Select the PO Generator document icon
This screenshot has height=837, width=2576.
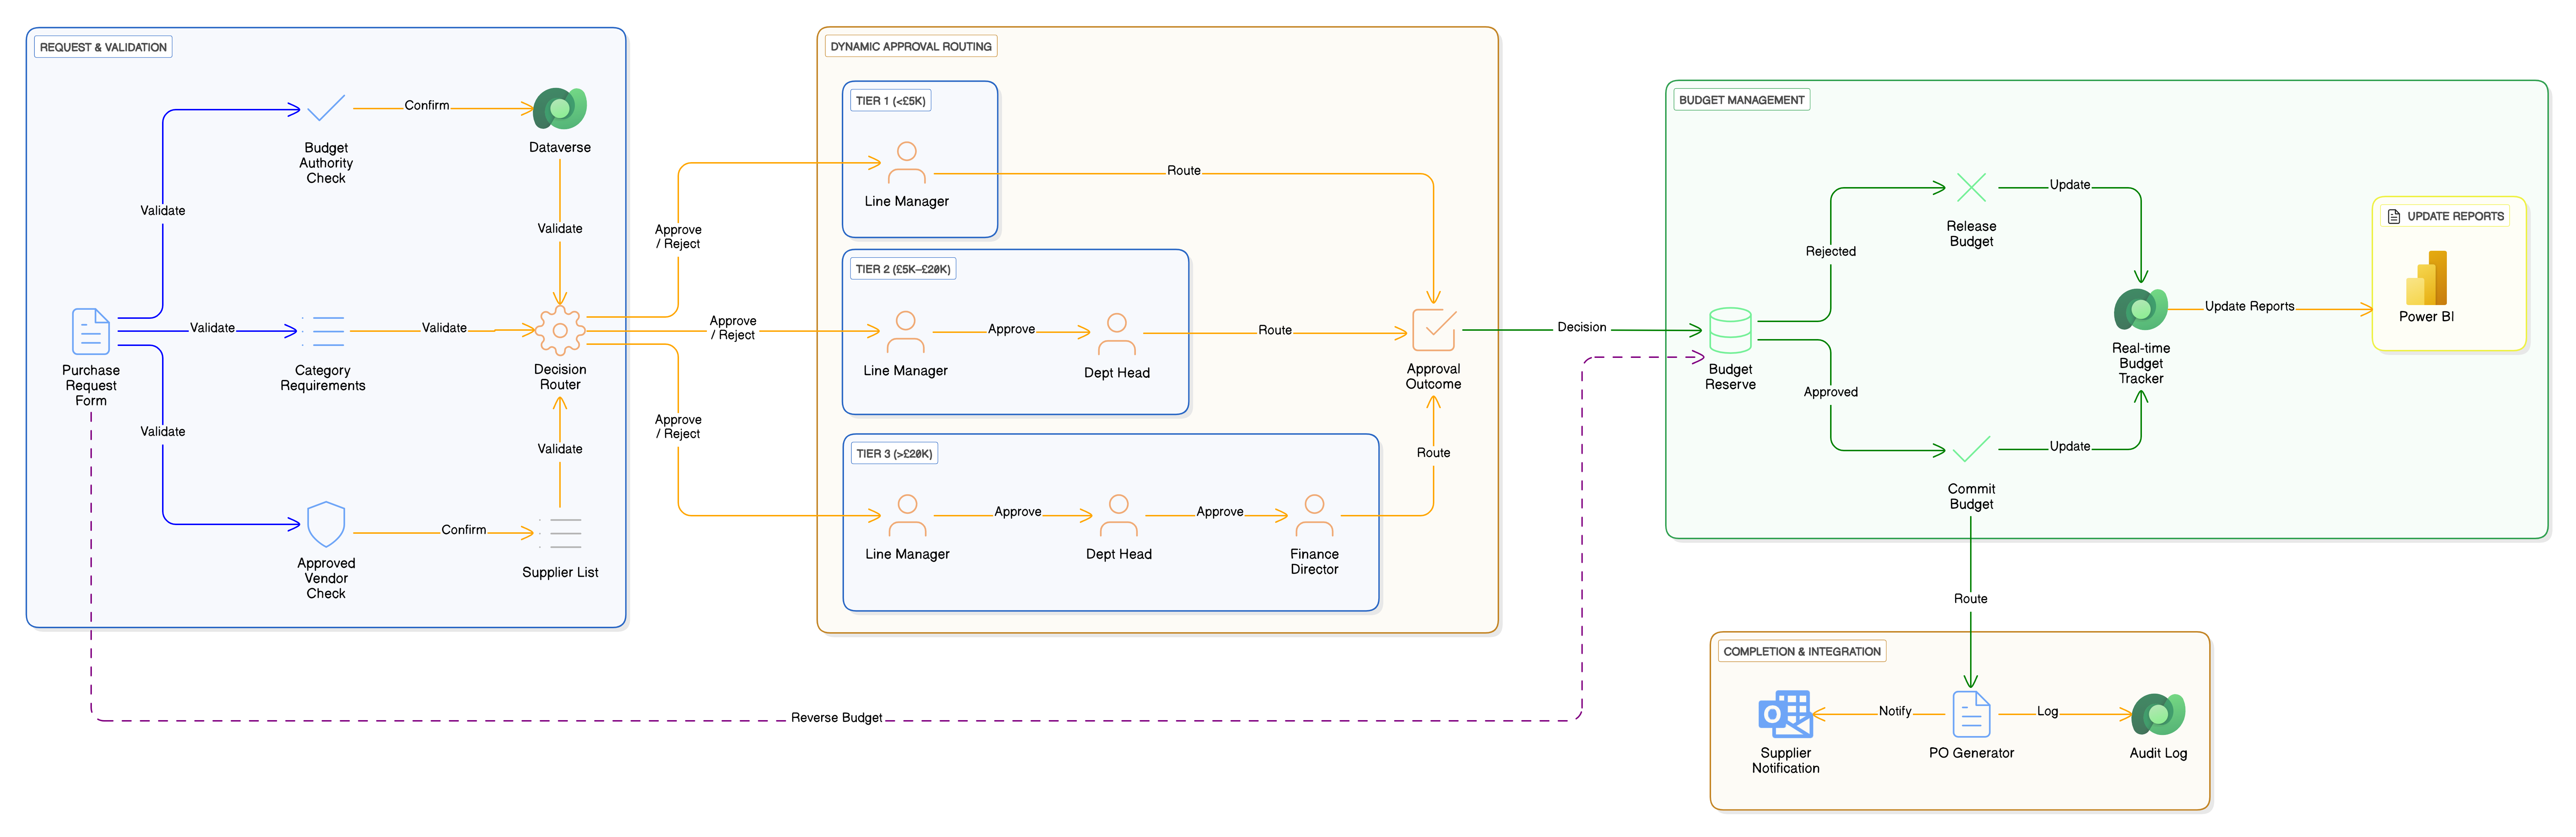coord(1971,714)
